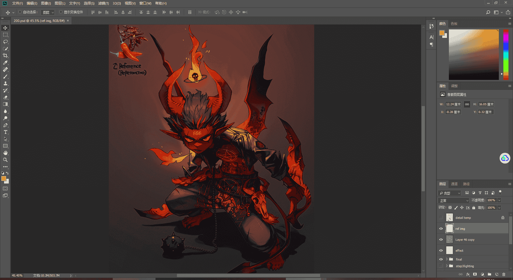Click the W width input field
This screenshot has height=280, width=513.
coord(453,104)
